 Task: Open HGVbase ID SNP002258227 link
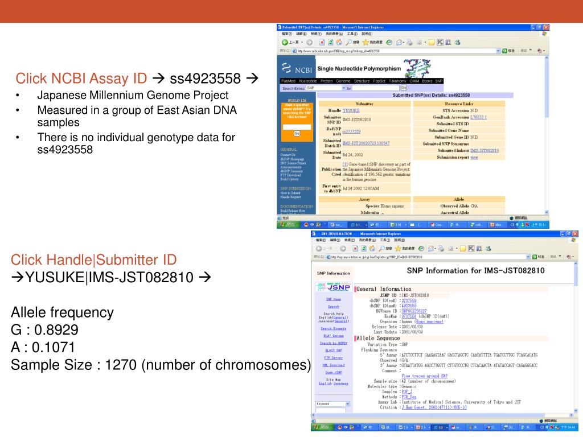(414, 311)
